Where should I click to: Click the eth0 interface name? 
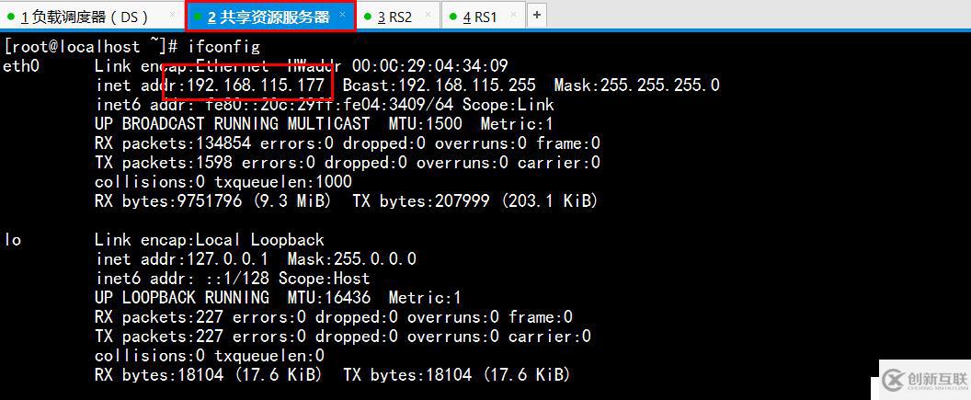coord(21,65)
